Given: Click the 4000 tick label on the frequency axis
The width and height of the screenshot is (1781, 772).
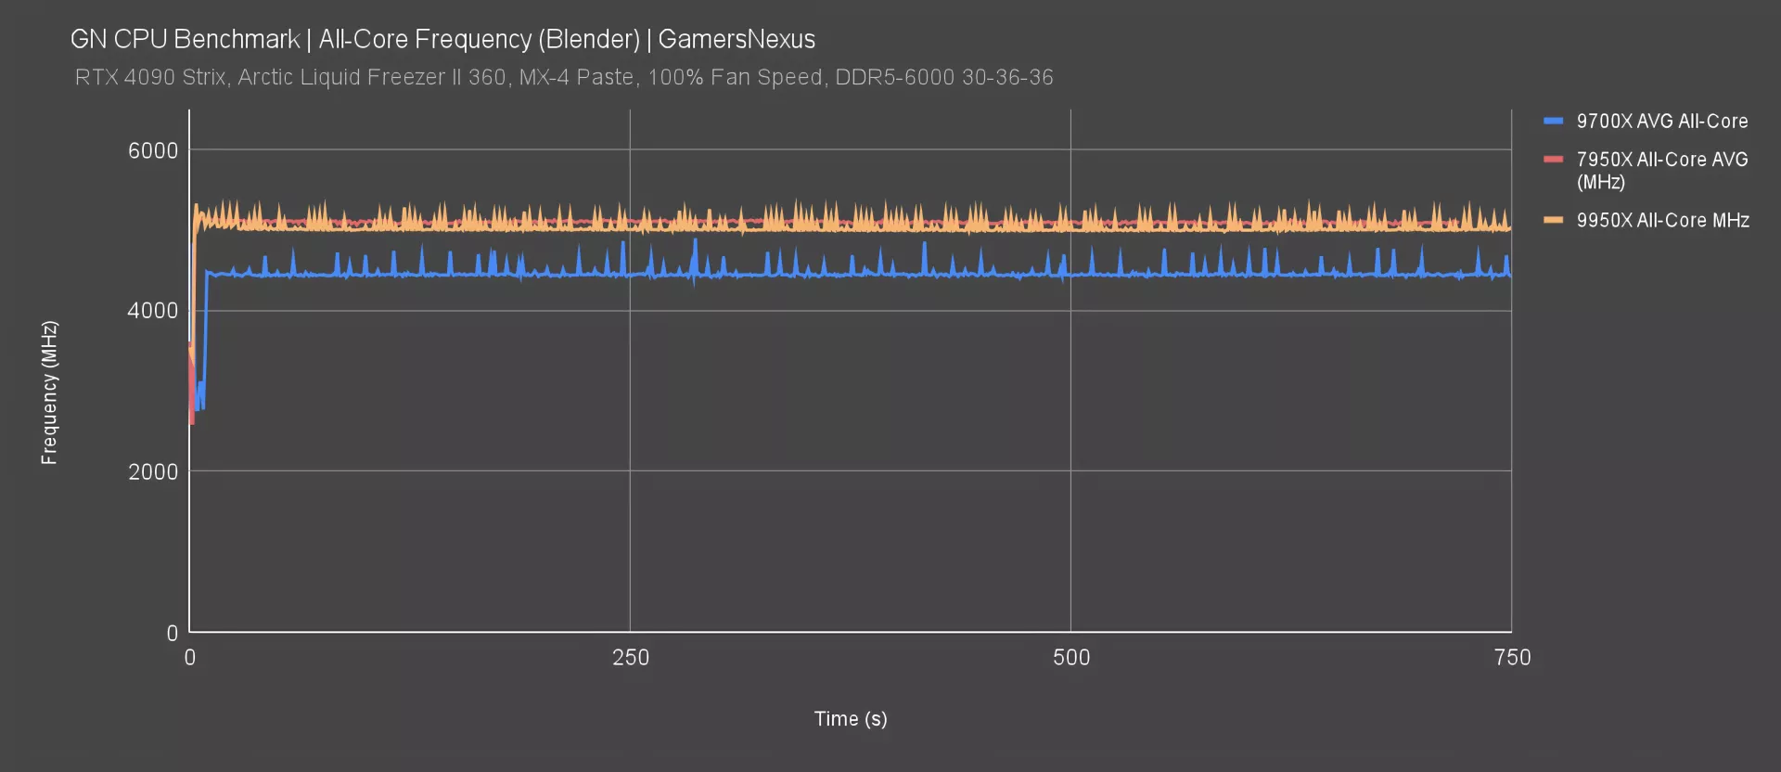Looking at the screenshot, I should click(x=153, y=311).
